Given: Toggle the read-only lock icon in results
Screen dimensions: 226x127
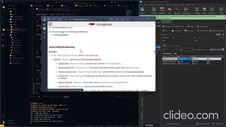Looking at the screenshot, I should click(211, 49).
